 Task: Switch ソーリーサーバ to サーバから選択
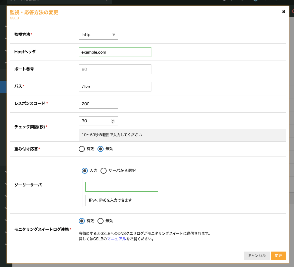coord(104,171)
